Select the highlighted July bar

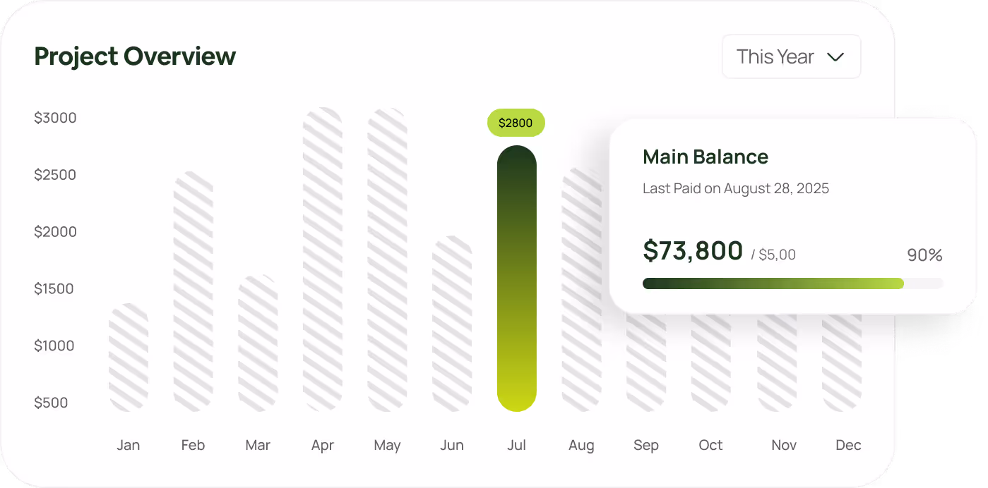(x=517, y=282)
